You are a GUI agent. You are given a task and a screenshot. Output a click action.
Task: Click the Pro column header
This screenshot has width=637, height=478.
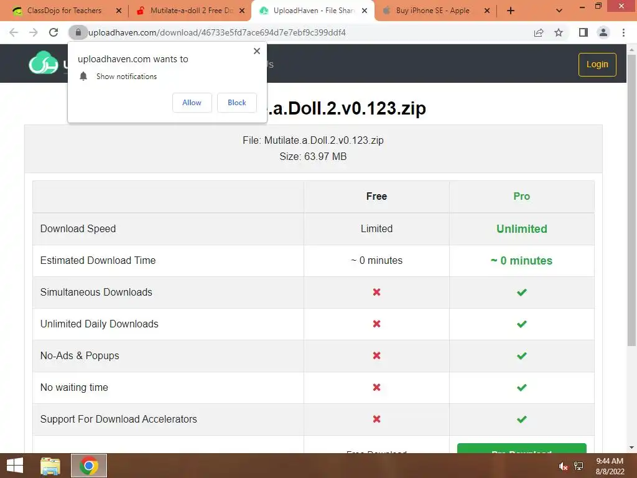coord(522,196)
